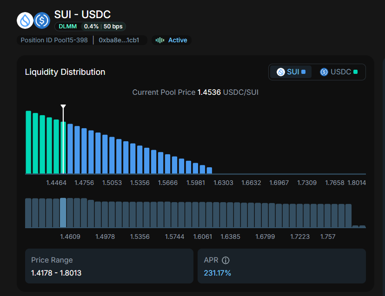Click the first green liquidity bar
The width and height of the screenshot is (385, 296).
(x=28, y=142)
